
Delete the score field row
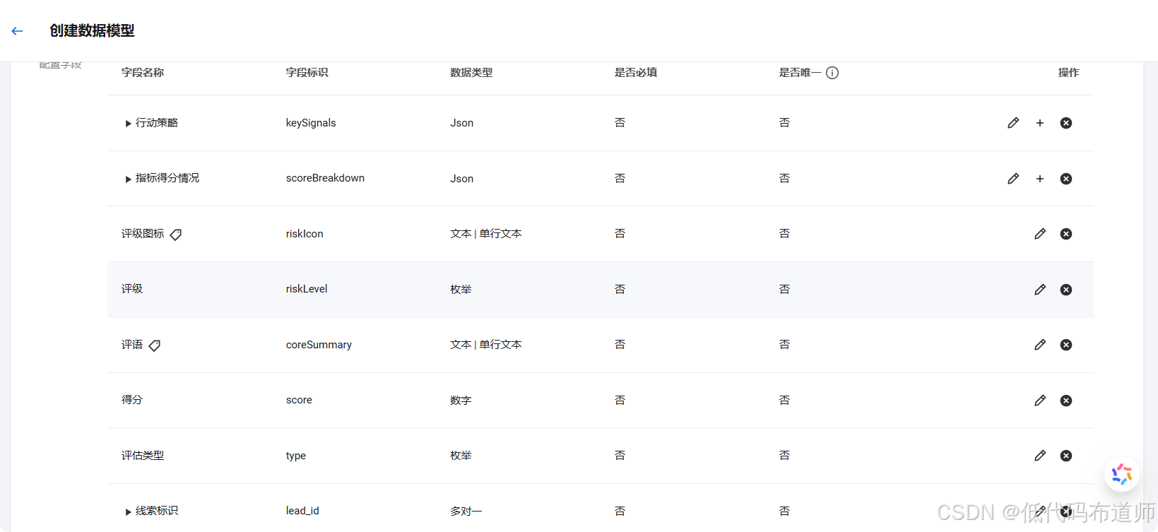click(1066, 401)
